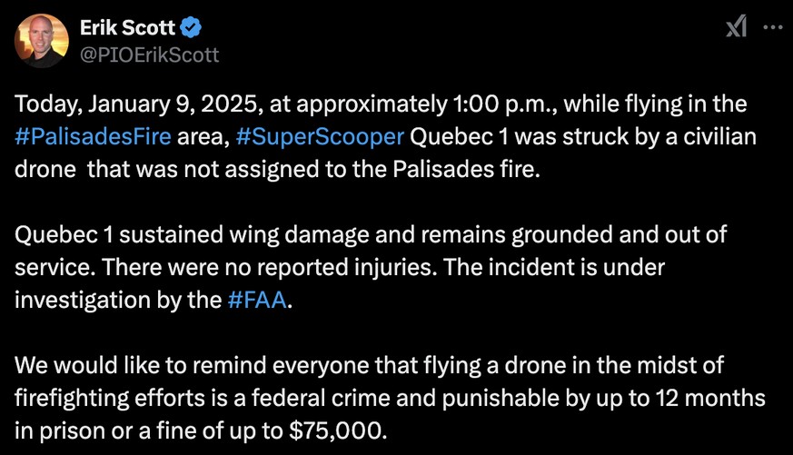Image resolution: width=793 pixels, height=455 pixels.
Task: Click 'Palisades fire.' ending the first paragraph
Action: click(466, 169)
